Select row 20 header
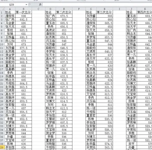152x150 pixels. tap(2, 80)
